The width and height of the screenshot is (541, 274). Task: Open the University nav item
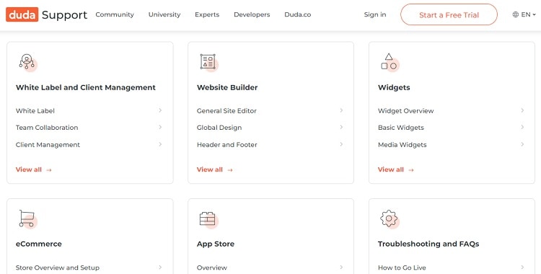[164, 14]
